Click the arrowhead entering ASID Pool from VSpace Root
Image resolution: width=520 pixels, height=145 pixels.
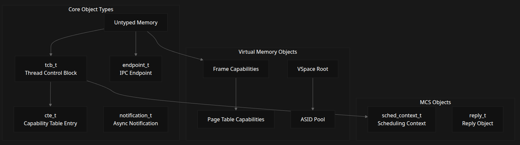[313, 109]
